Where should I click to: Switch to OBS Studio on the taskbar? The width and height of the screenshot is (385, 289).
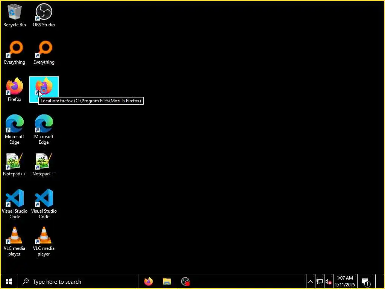click(185, 281)
